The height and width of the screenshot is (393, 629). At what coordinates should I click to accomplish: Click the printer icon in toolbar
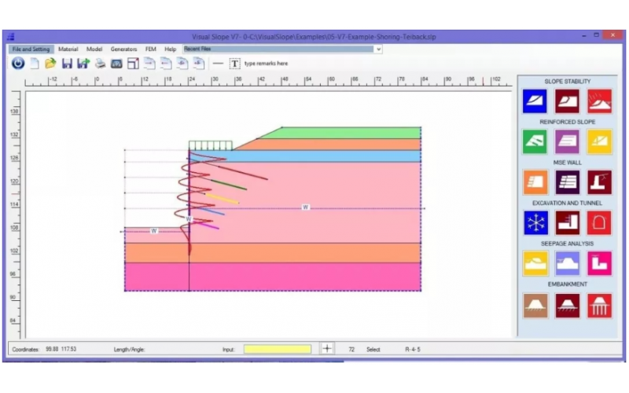pos(100,64)
